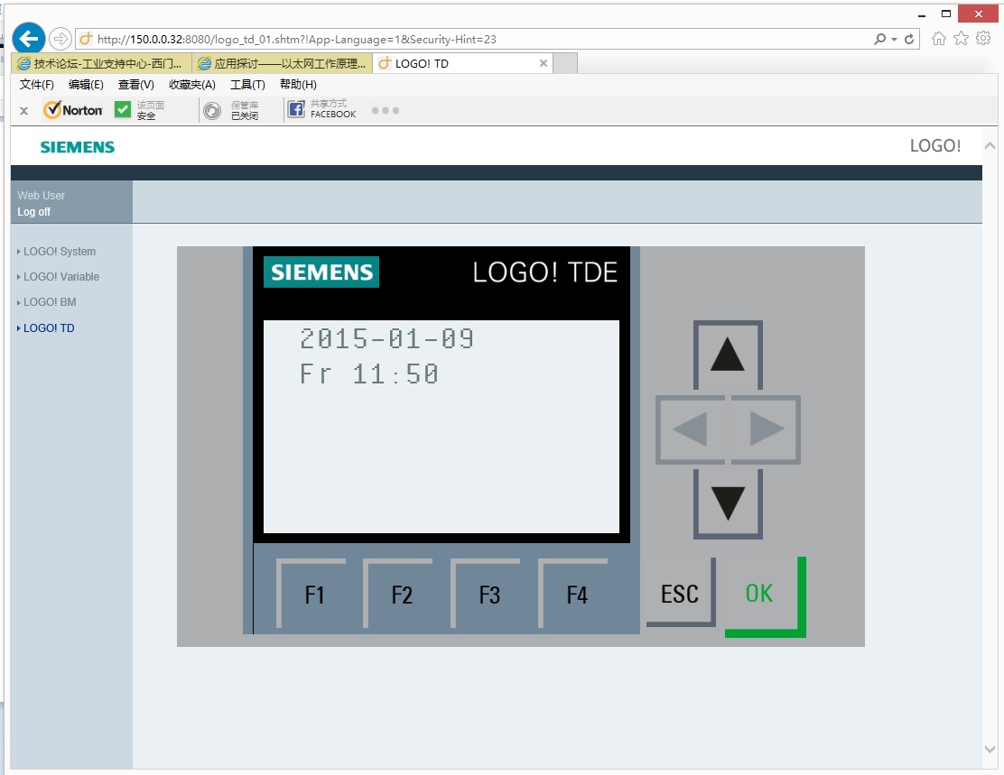Open the 收藏夹(A) menu
Image resolution: width=1004 pixels, height=775 pixels.
click(192, 85)
